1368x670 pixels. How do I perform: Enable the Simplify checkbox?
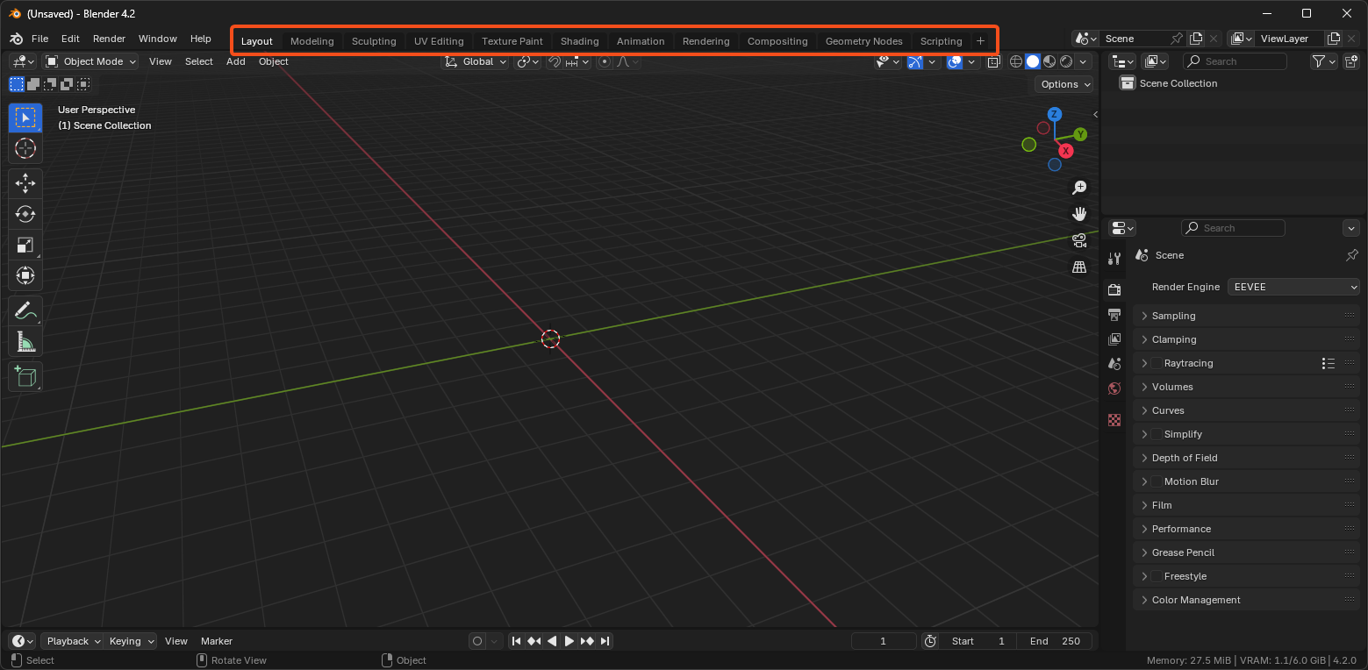[x=1157, y=434]
